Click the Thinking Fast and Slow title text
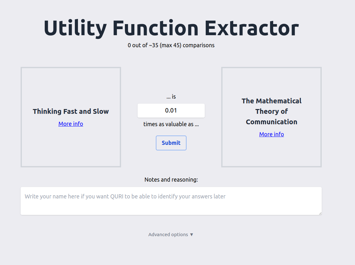 [71, 112]
